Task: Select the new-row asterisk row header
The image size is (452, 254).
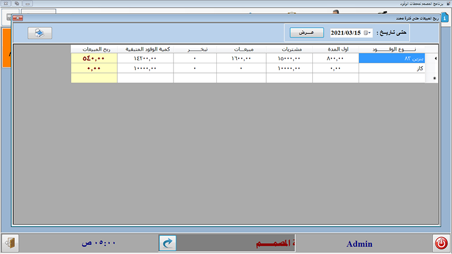Action: [434, 78]
